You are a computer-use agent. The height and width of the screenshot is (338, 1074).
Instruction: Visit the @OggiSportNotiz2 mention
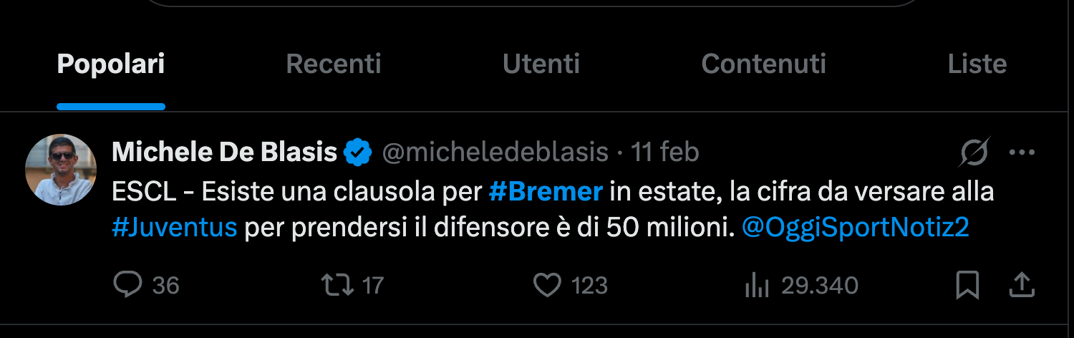click(856, 227)
